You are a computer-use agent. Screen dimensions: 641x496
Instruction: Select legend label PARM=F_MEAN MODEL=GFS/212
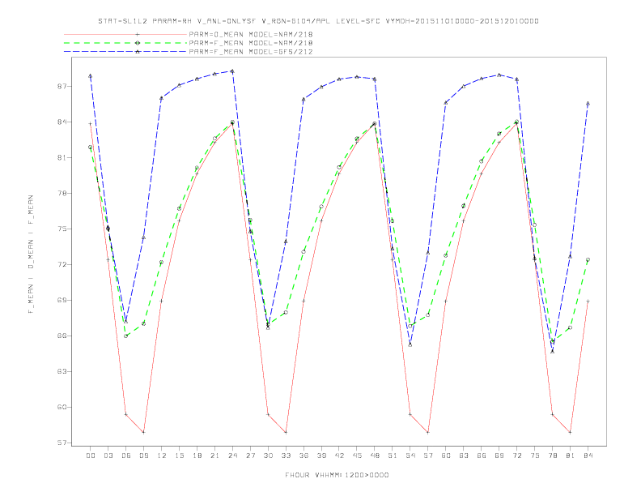pyautogui.click(x=251, y=52)
